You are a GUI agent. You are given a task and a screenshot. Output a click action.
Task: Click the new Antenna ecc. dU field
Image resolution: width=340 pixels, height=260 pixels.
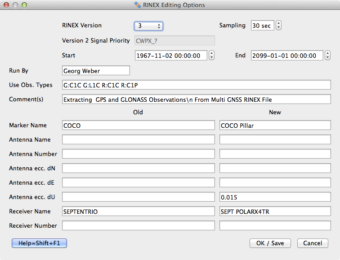(x=275, y=197)
